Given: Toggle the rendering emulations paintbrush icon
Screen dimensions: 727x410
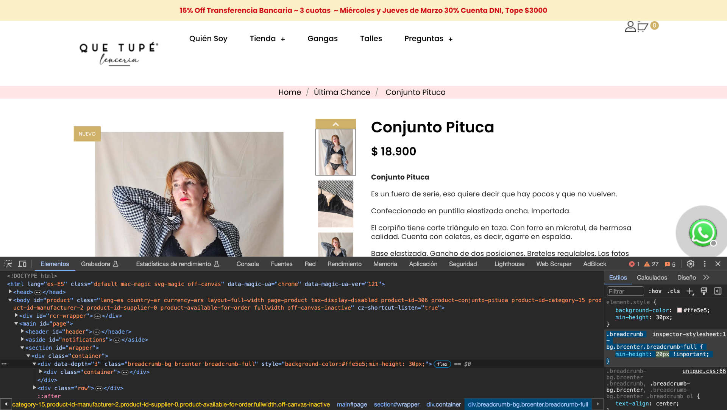Looking at the screenshot, I should [x=704, y=291].
